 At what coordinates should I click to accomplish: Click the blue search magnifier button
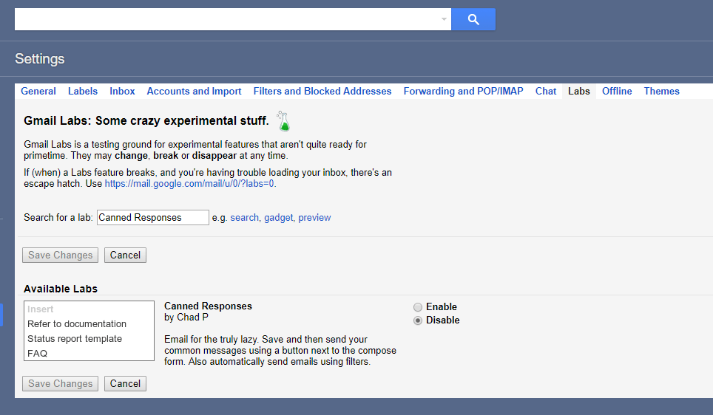pos(473,19)
